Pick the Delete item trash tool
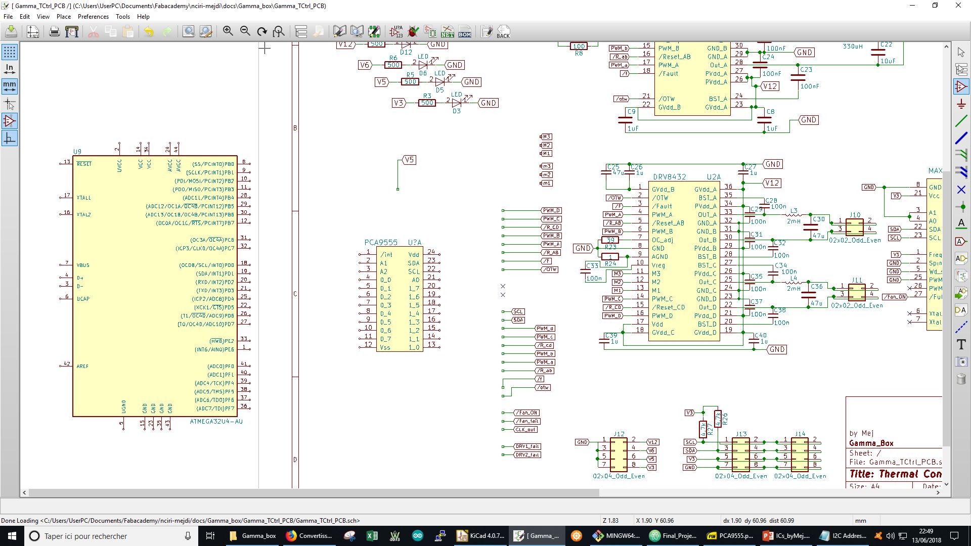The image size is (971, 546). (961, 379)
